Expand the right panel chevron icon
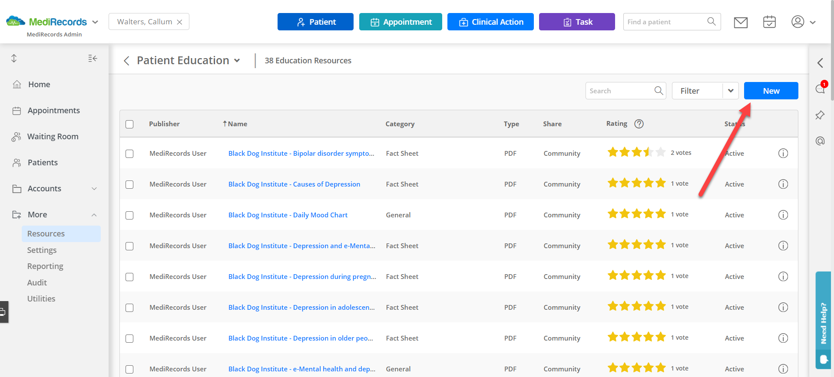 (820, 63)
